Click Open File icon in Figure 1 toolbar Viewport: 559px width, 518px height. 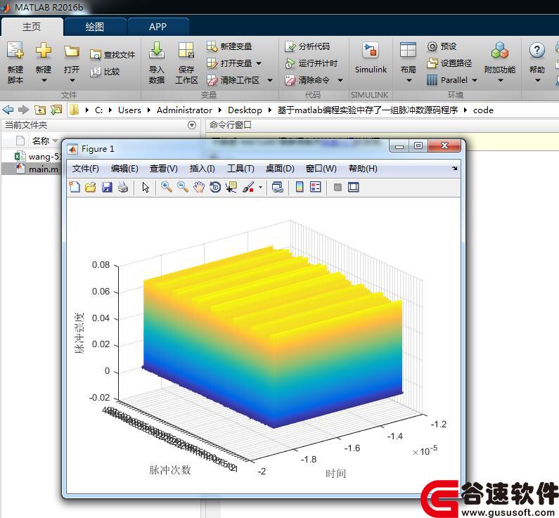pyautogui.click(x=91, y=187)
